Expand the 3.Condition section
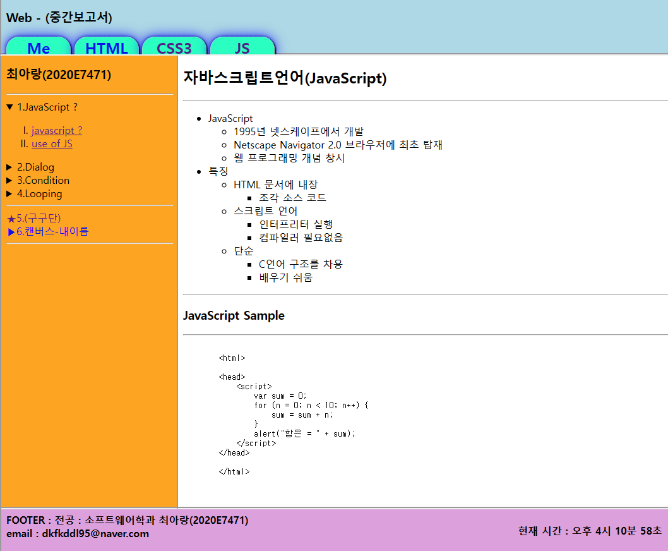This screenshot has height=551, width=668. click(38, 180)
